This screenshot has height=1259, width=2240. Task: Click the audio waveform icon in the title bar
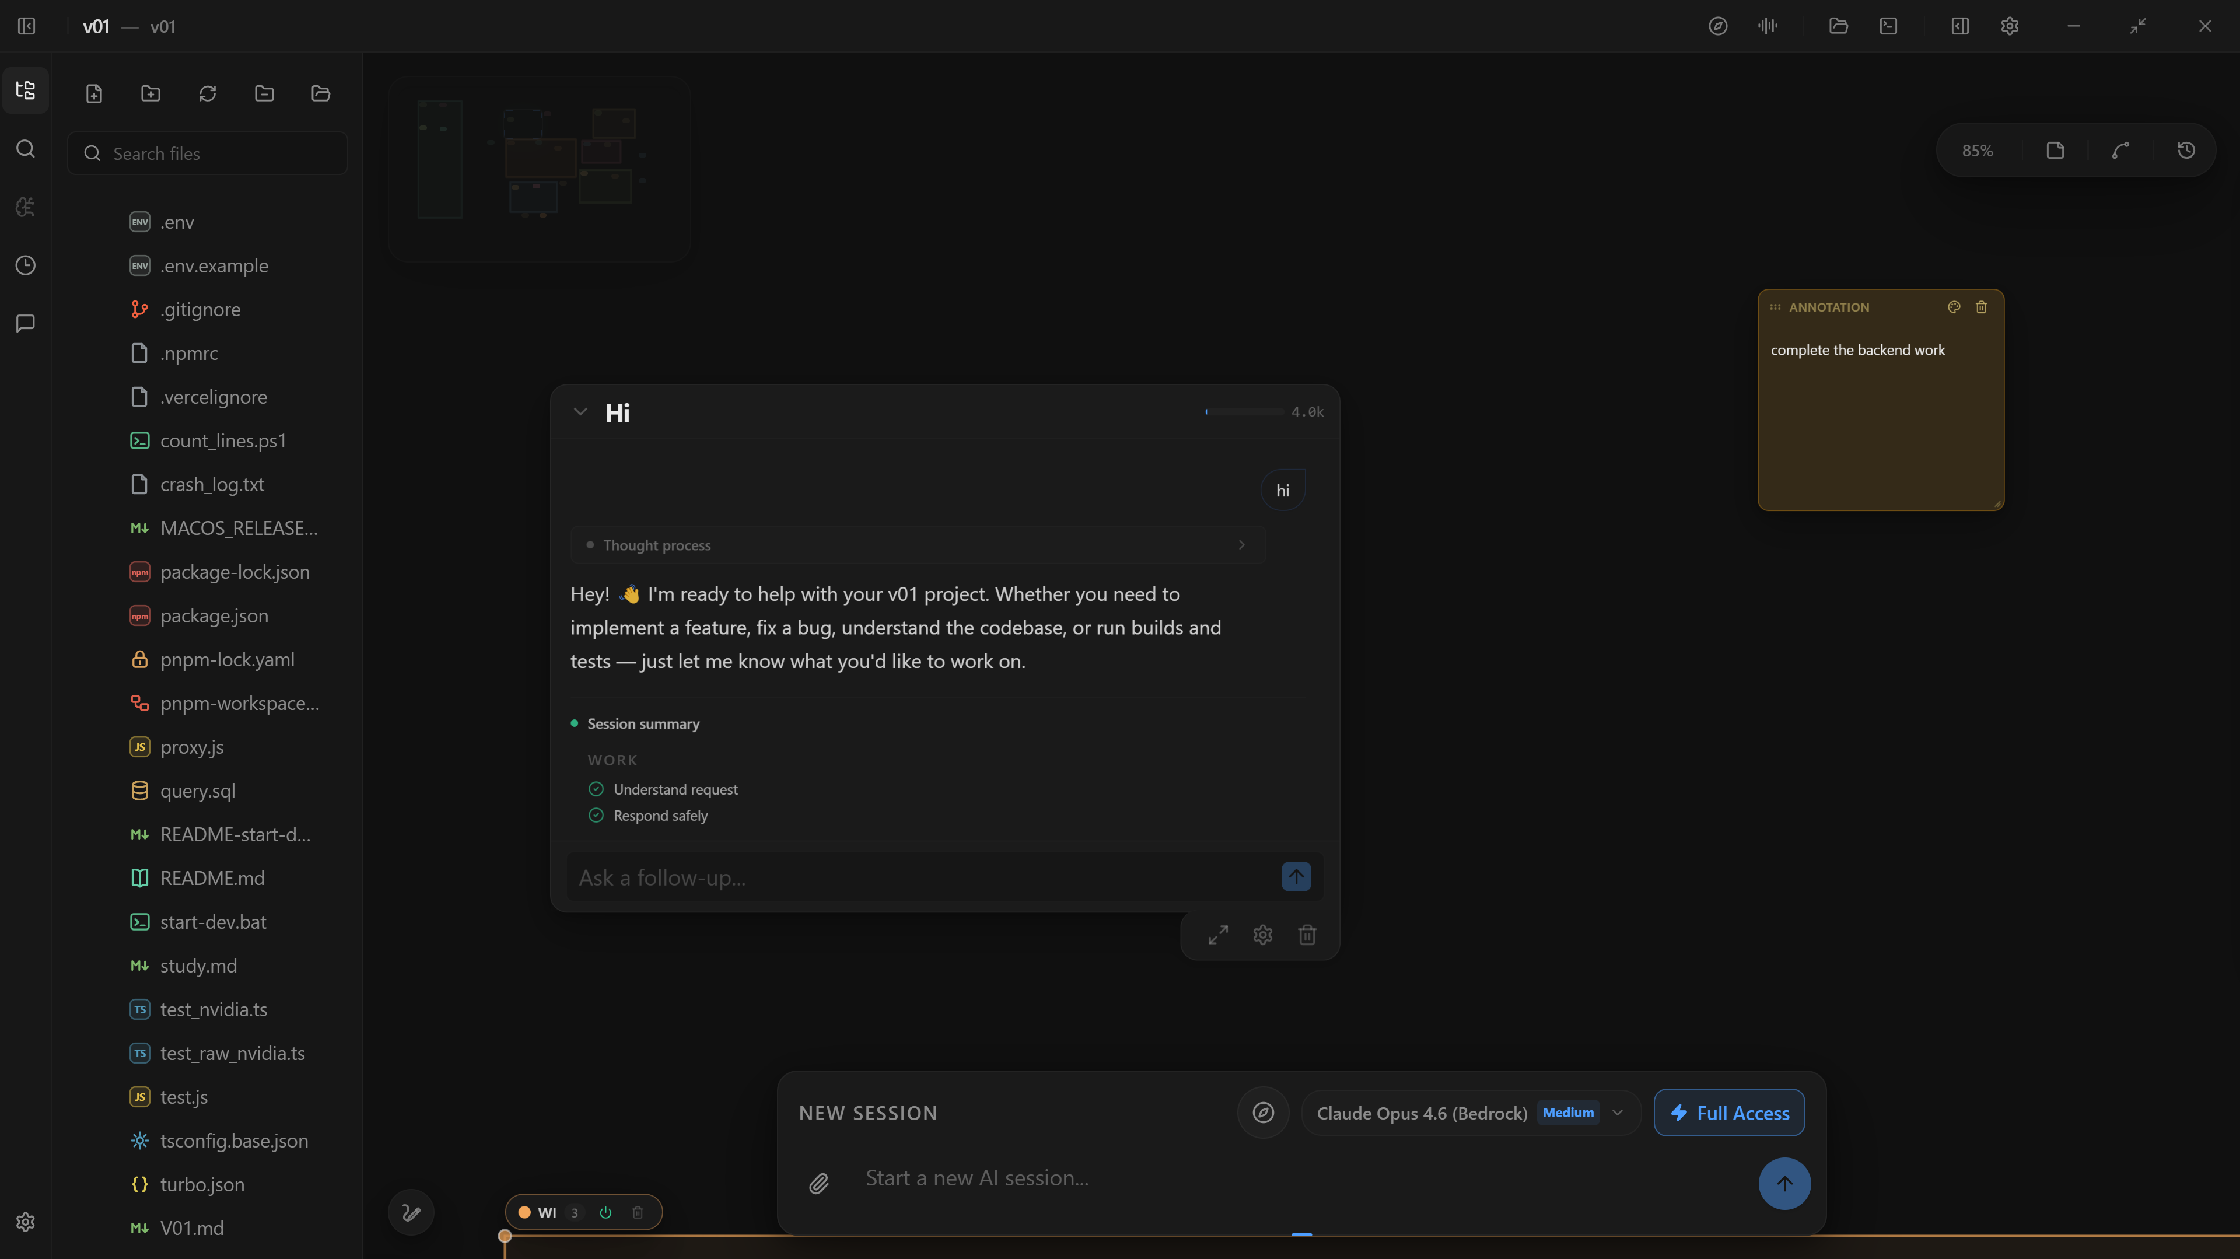coord(1767,26)
